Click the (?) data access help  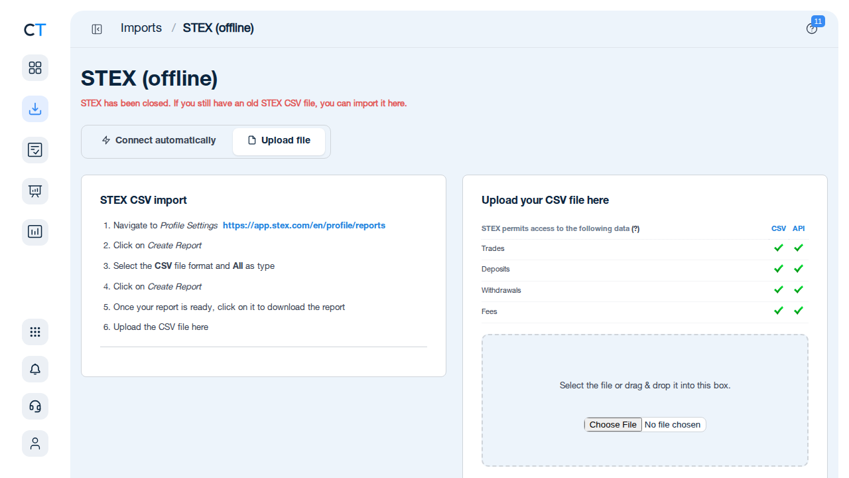point(635,228)
